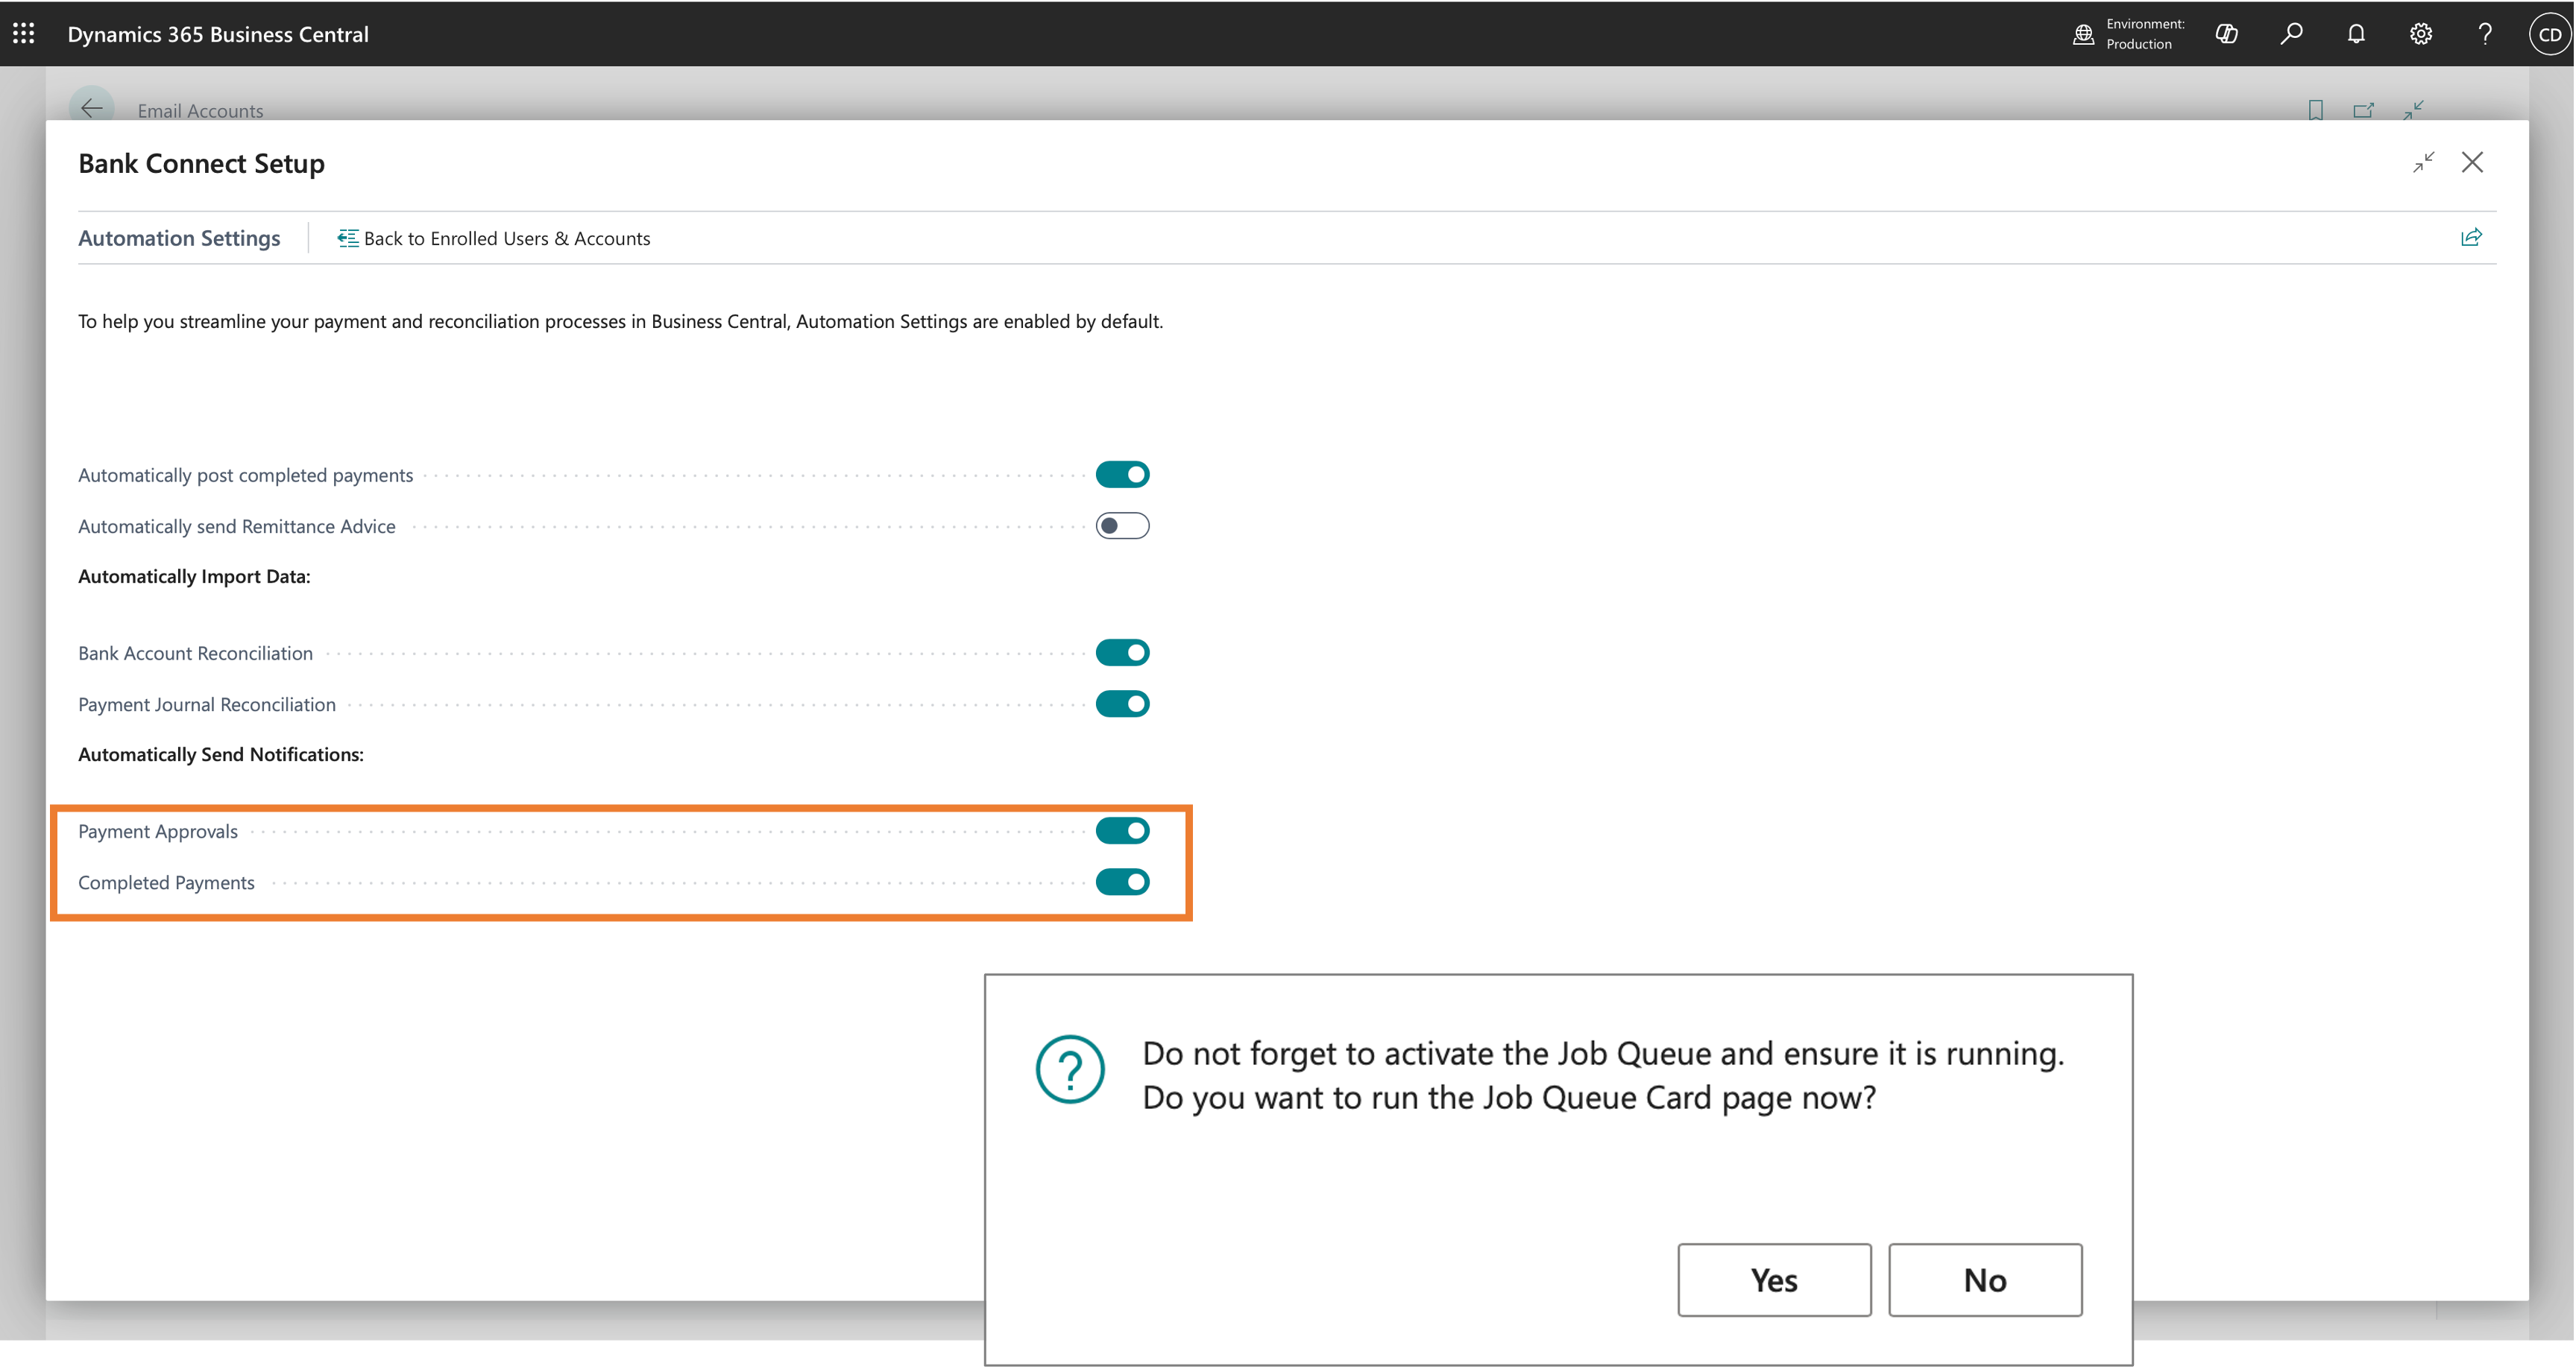
Task: Click the Bank Account Reconciliation label
Action: tap(195, 654)
